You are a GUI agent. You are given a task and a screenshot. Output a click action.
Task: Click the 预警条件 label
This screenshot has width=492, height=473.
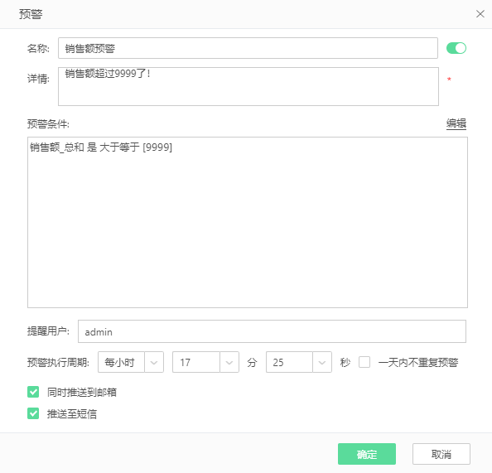point(48,124)
